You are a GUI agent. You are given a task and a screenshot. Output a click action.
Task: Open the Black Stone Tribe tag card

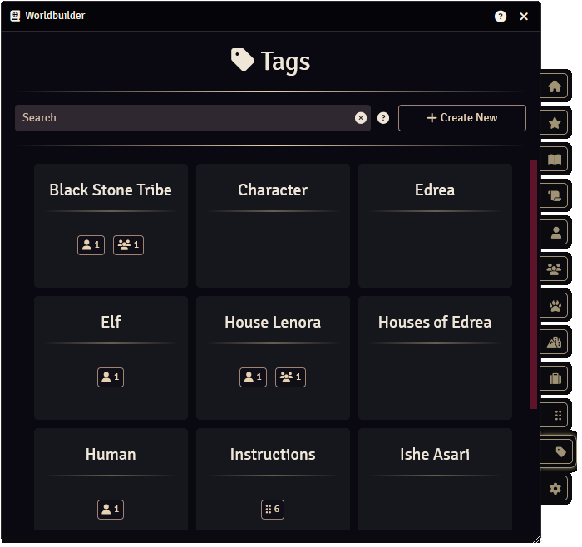(111, 225)
